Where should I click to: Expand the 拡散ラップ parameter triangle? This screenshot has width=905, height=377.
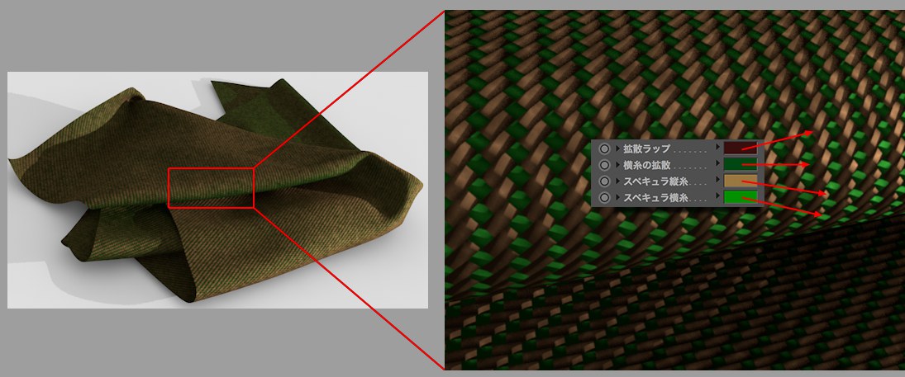(x=617, y=148)
